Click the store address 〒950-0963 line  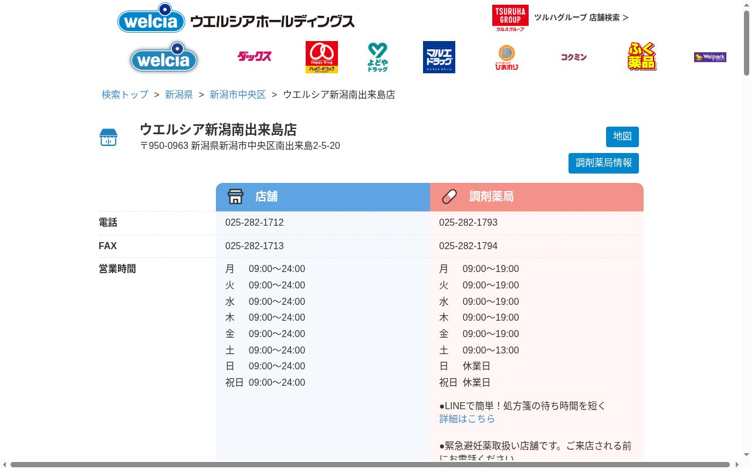tap(240, 146)
